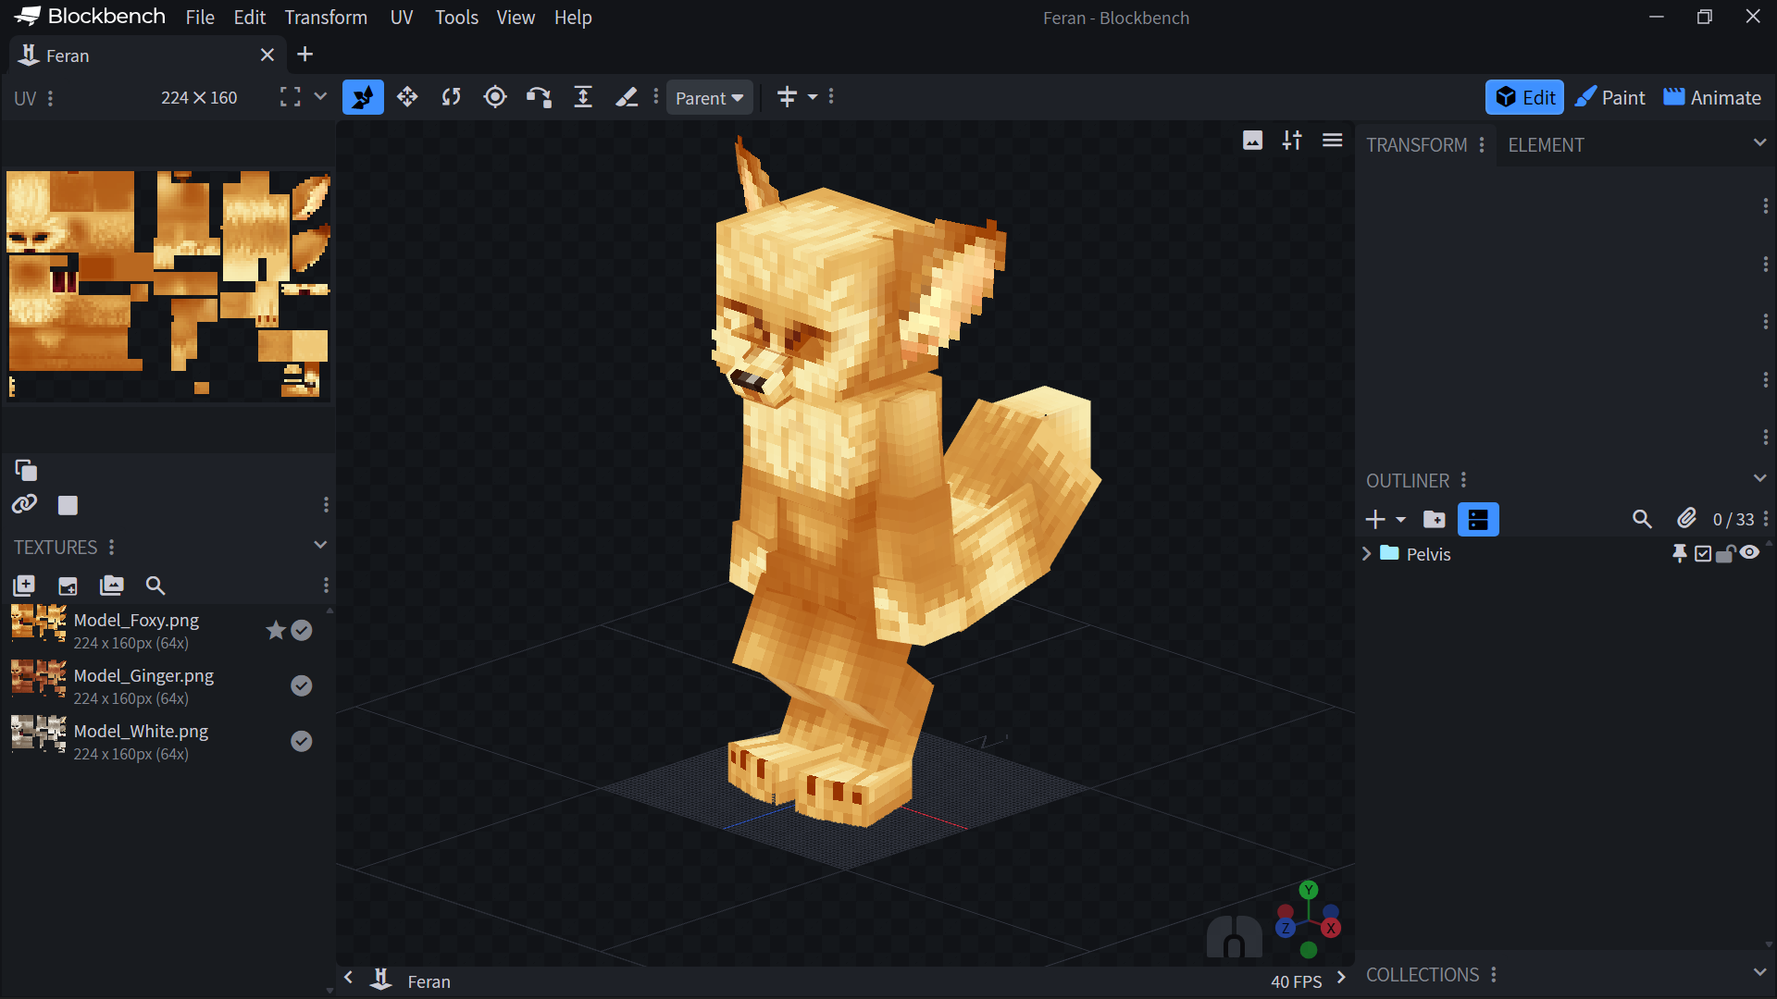Click the Create Texture icon
This screenshot has width=1777, height=999.
click(68, 586)
